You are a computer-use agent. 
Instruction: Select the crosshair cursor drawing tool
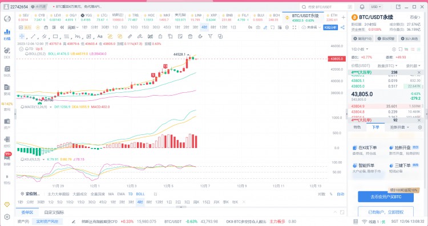22,36
